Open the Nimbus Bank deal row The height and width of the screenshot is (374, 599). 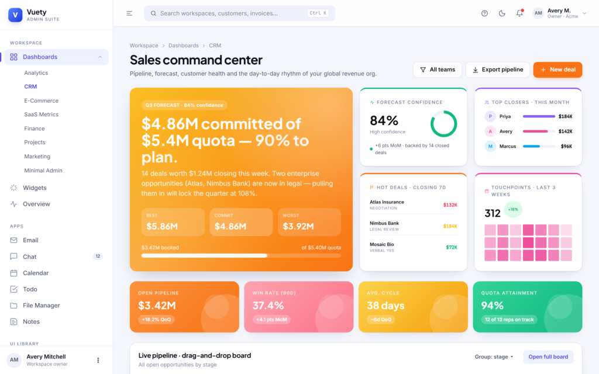pyautogui.click(x=414, y=226)
